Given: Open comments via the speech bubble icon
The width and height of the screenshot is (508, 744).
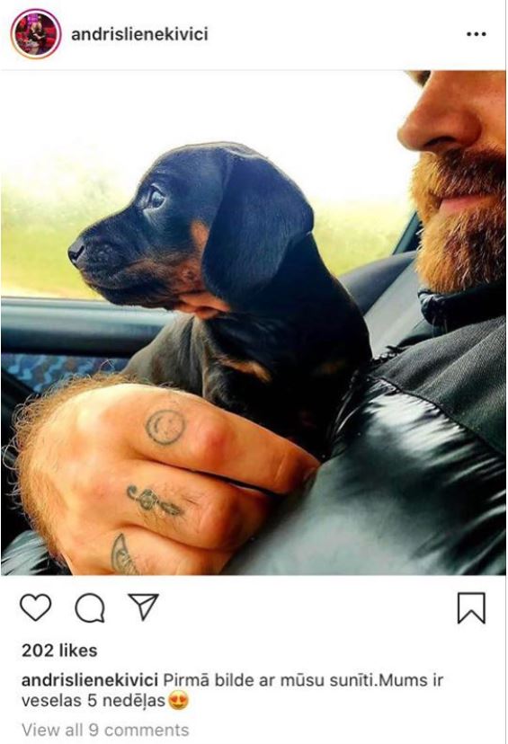Looking at the screenshot, I should [x=90, y=607].
